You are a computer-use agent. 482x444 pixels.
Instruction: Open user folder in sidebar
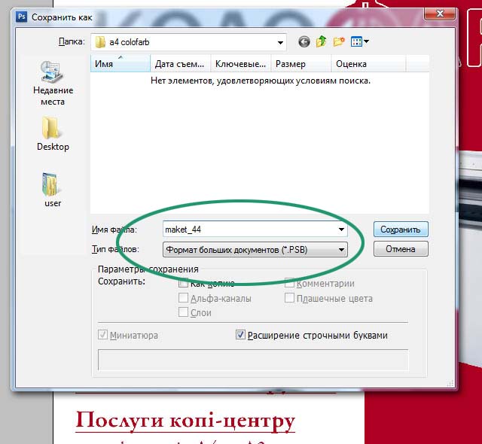[x=53, y=190]
